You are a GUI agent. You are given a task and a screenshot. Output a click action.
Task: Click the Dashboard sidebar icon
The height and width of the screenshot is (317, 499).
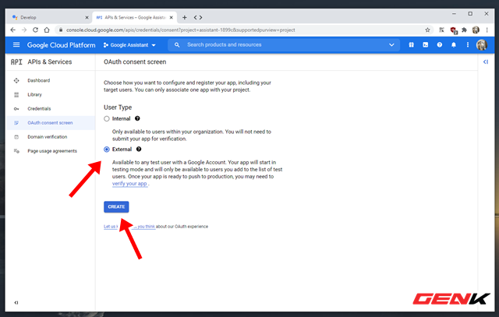pos(16,80)
